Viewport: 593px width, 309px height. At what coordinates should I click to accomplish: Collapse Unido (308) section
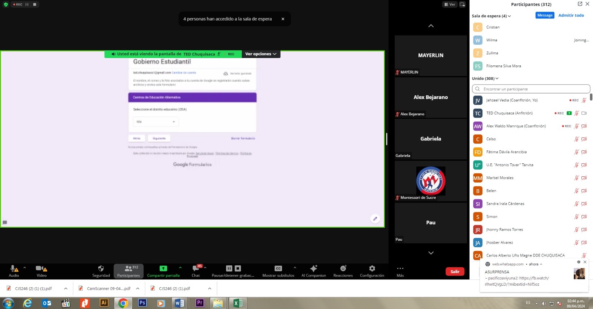[485, 78]
